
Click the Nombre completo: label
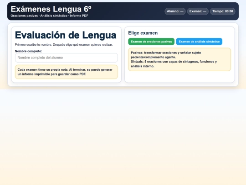(28, 51)
